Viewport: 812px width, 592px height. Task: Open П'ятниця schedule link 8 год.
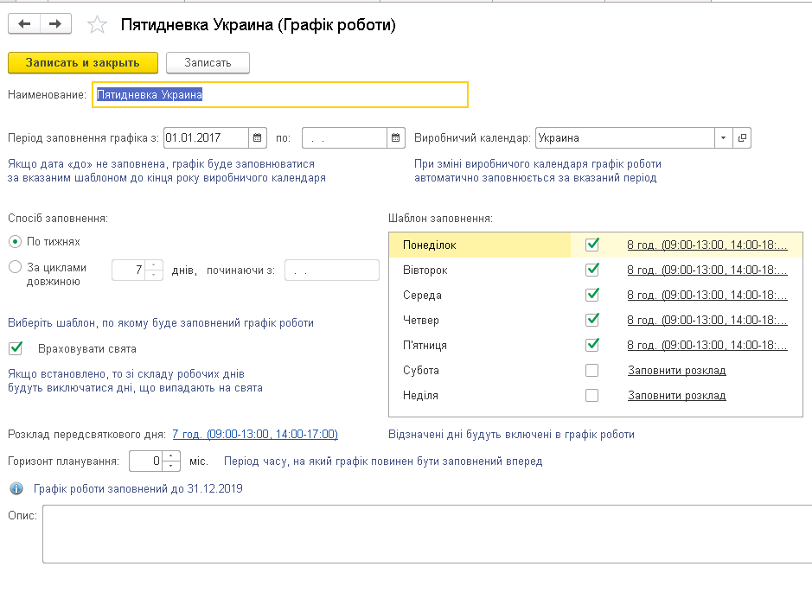click(x=707, y=345)
